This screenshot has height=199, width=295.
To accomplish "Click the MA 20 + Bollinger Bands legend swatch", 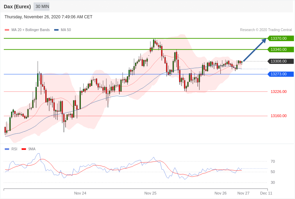I will click(x=7, y=30).
